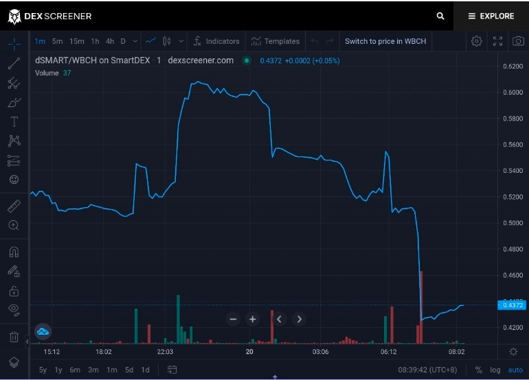The width and height of the screenshot is (529, 380).
Task: Click the blue cloud logo button
Action: click(43, 332)
